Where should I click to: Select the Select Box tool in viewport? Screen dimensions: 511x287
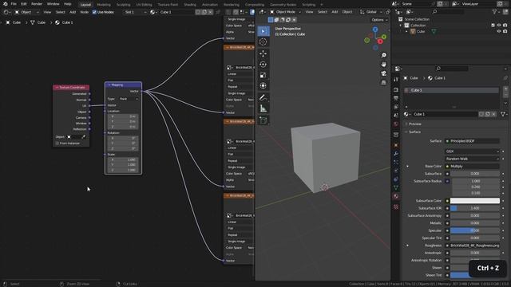(x=263, y=31)
